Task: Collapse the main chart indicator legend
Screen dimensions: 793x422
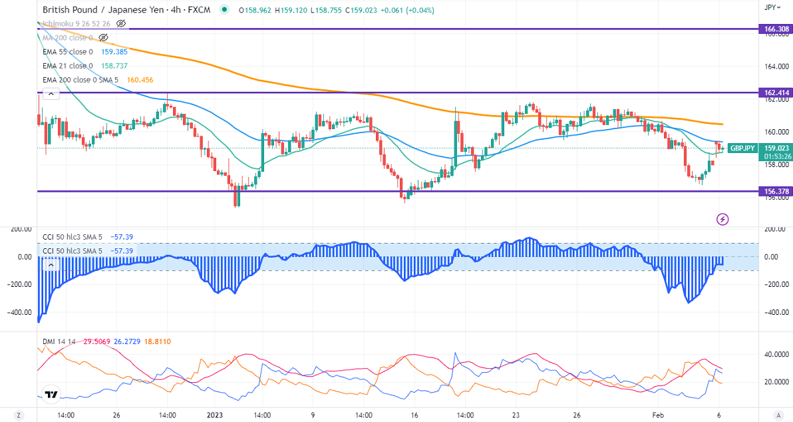Action: pos(49,95)
